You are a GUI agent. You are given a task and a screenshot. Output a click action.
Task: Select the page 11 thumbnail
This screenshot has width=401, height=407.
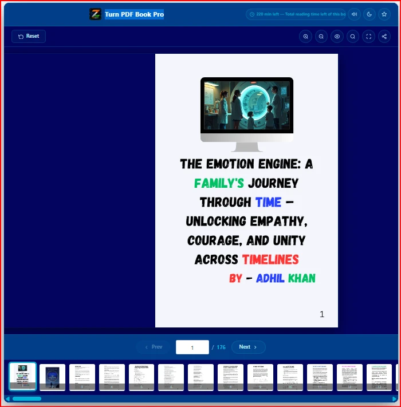320,377
